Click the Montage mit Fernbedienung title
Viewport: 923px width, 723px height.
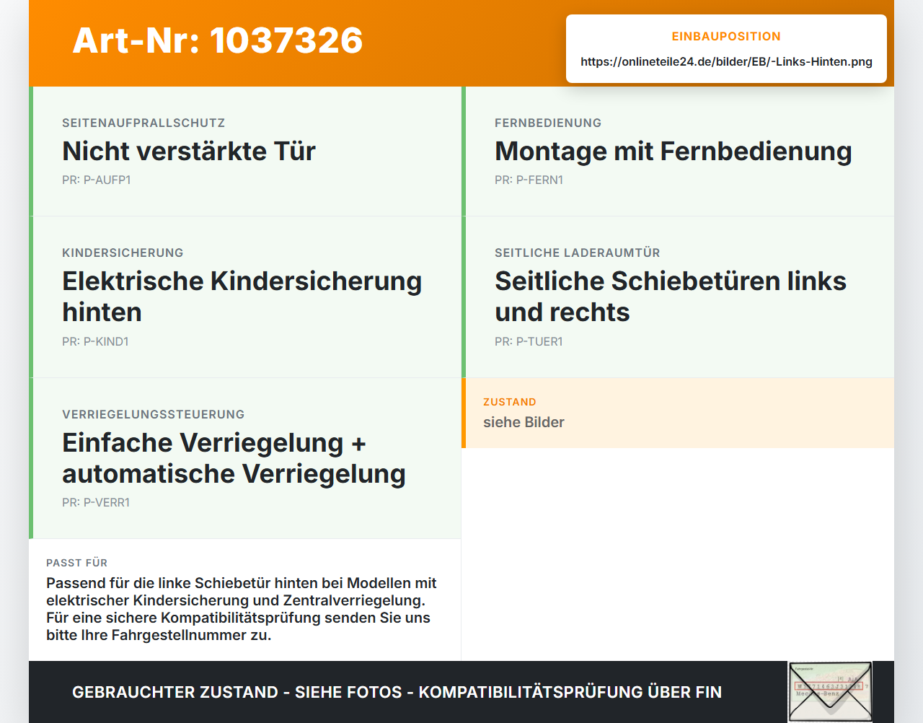[674, 152]
